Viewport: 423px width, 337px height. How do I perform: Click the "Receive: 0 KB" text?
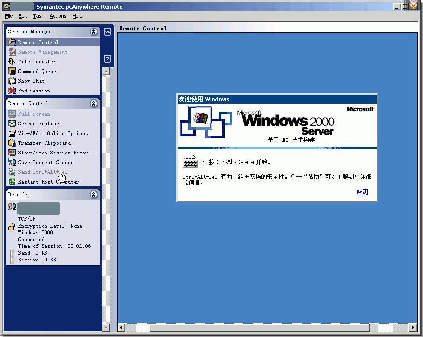pyautogui.click(x=37, y=260)
